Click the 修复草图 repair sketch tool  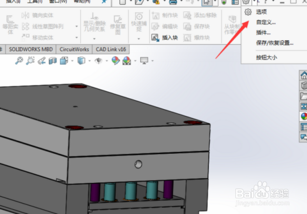click(x=118, y=25)
